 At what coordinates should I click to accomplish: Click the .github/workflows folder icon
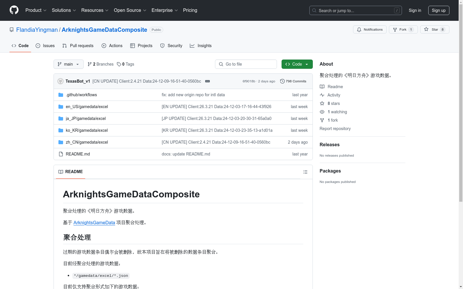tap(61, 95)
